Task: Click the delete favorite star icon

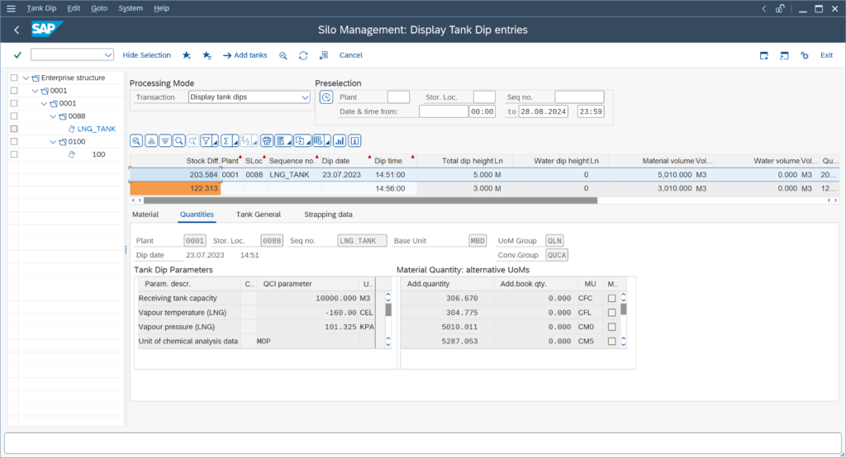Action: [x=207, y=55]
